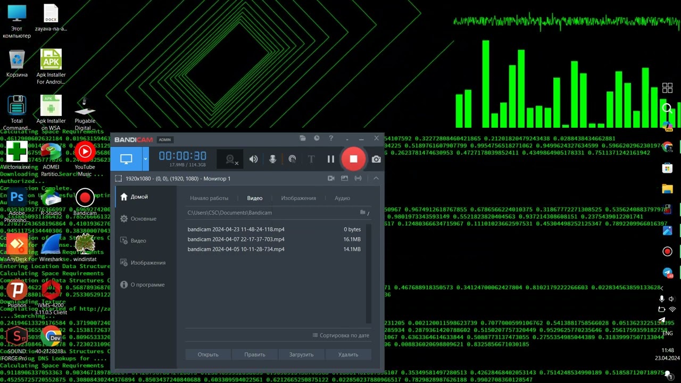Click the file list scrollbar
The image size is (681, 383).
tap(368, 273)
